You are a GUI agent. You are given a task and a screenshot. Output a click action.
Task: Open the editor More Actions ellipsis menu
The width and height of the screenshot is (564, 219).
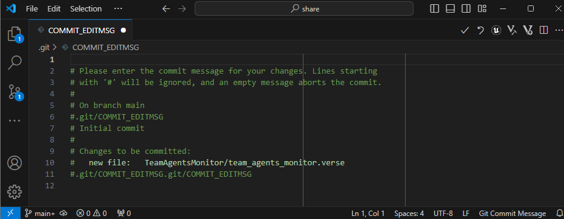click(x=559, y=31)
